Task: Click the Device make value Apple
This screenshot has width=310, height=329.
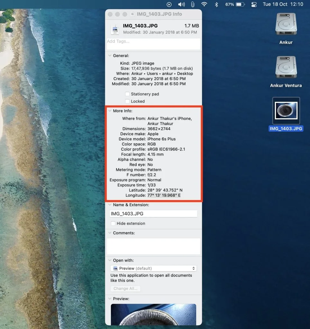Action: pos(153,134)
